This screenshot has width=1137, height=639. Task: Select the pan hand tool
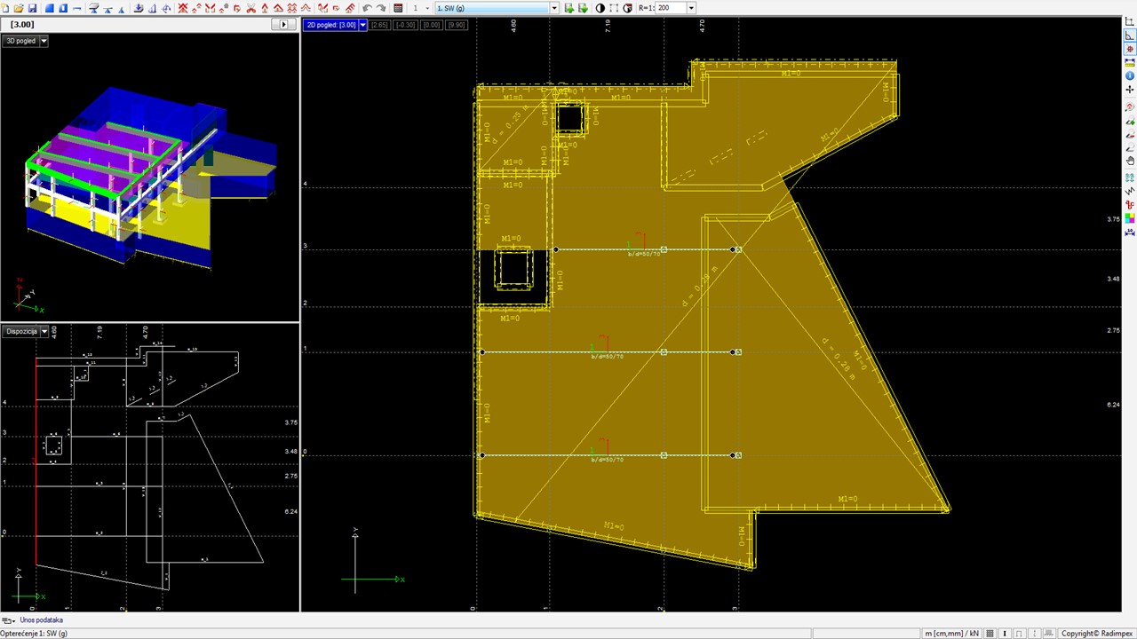coord(1130,161)
